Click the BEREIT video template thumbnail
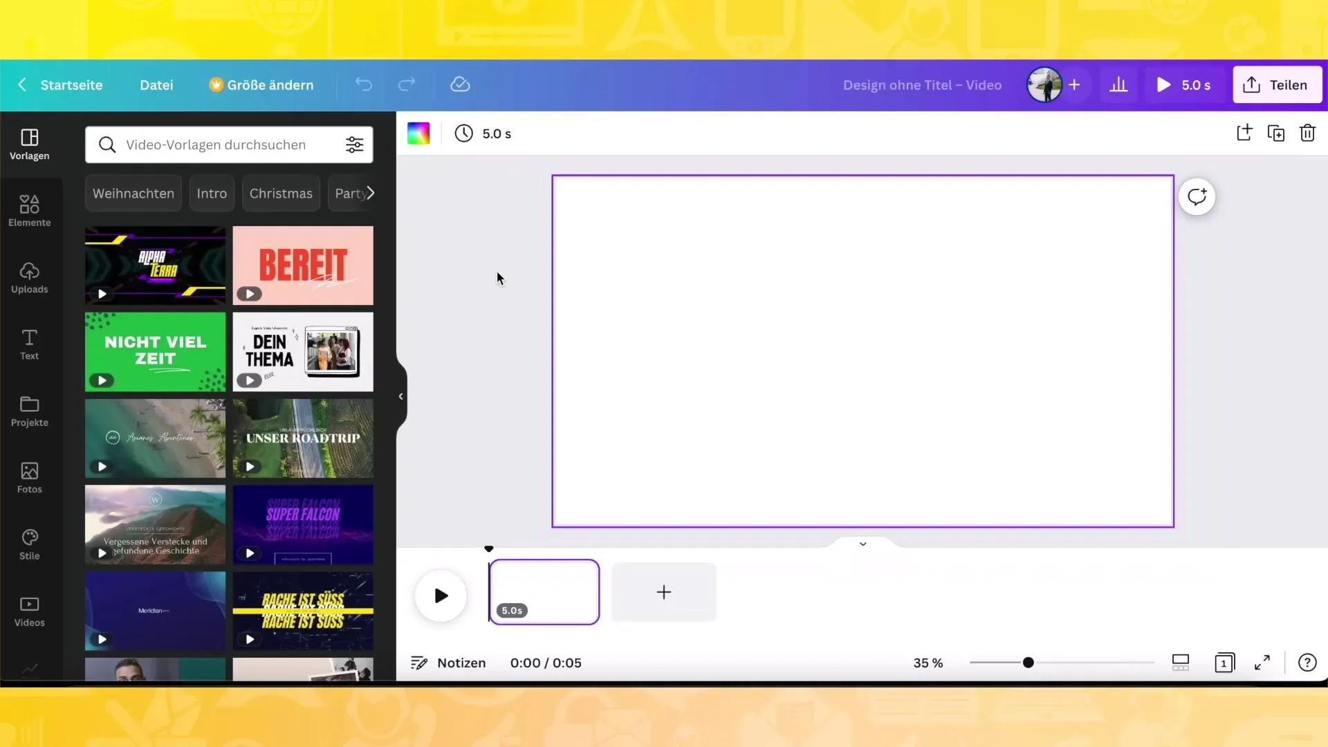Image resolution: width=1328 pixels, height=747 pixels. (x=303, y=264)
